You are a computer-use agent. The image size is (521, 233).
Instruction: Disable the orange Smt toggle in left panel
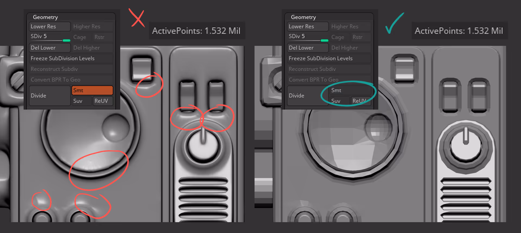[x=92, y=90]
